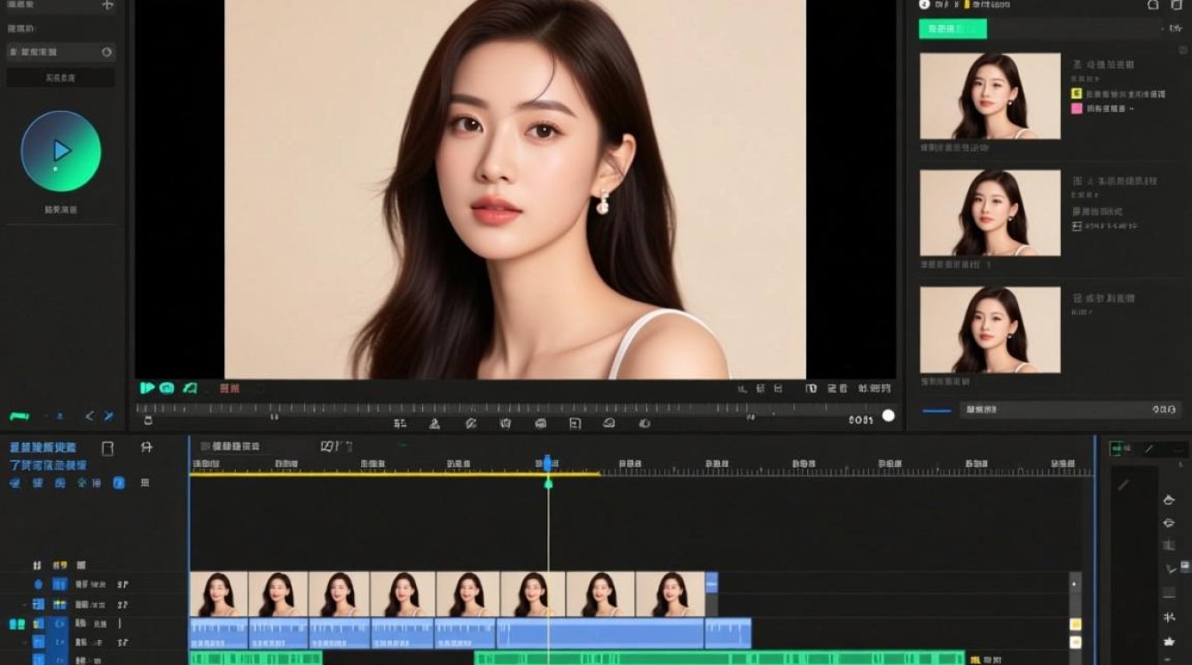Select the third portrait thumbnail in right panel
This screenshot has width=1192, height=665.
tap(990, 329)
